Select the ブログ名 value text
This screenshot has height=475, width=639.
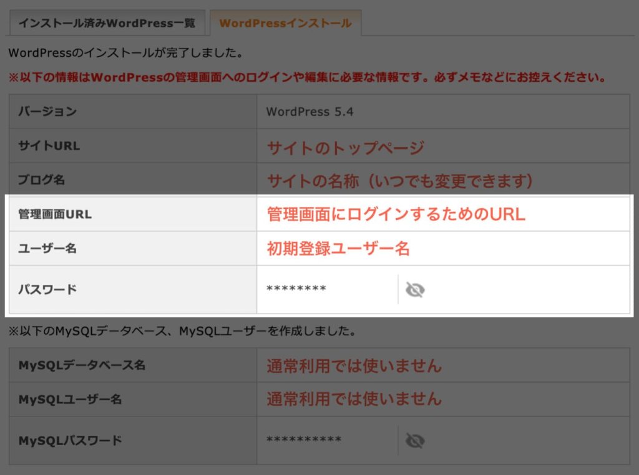[400, 181]
